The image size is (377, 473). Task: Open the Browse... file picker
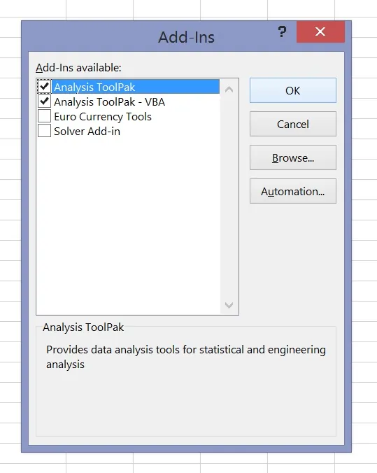tap(293, 157)
